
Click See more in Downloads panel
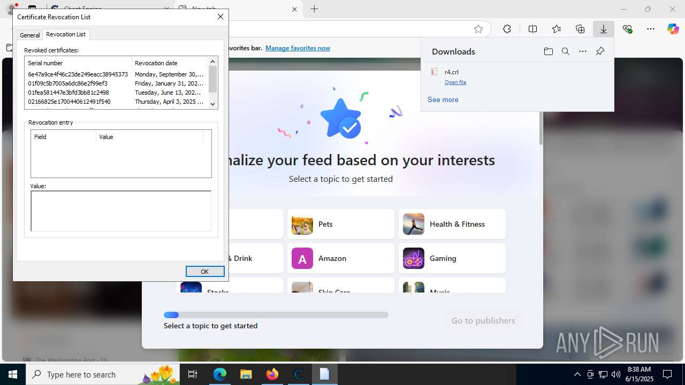(443, 99)
